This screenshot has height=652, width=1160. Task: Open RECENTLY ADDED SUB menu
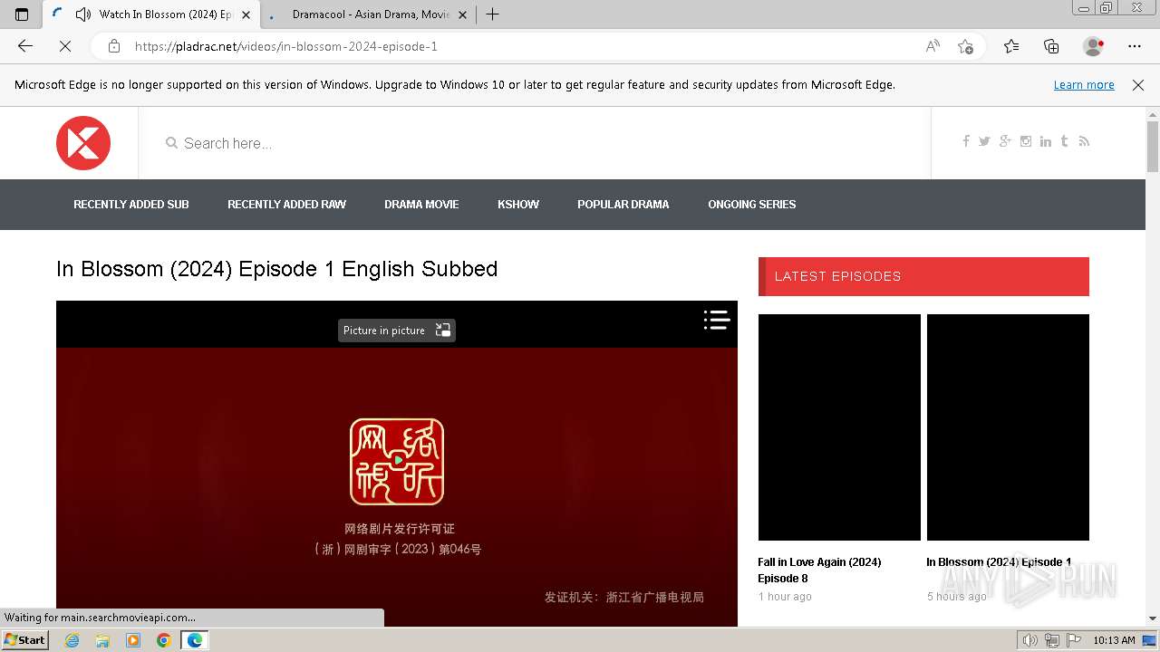click(131, 205)
